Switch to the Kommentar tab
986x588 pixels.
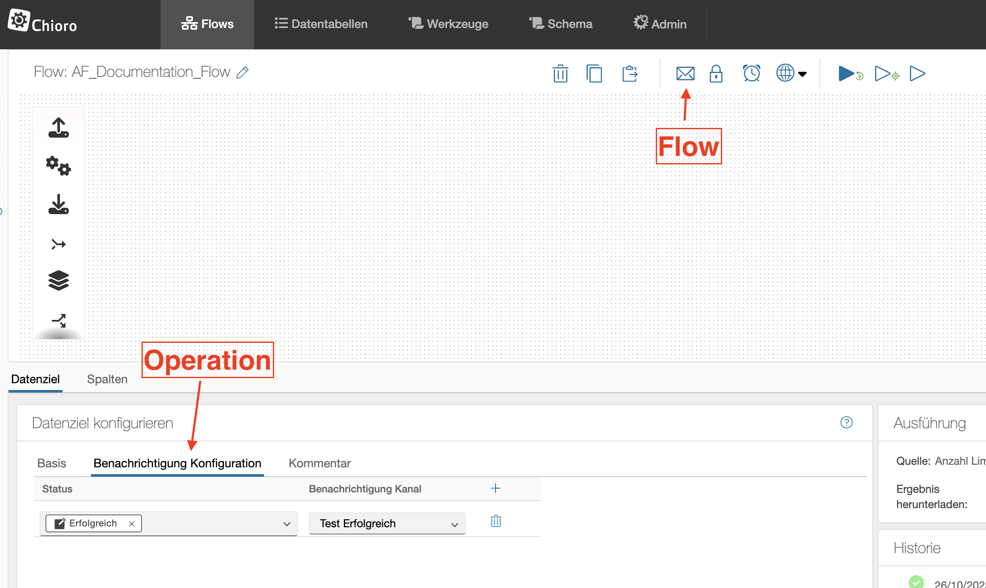[320, 463]
